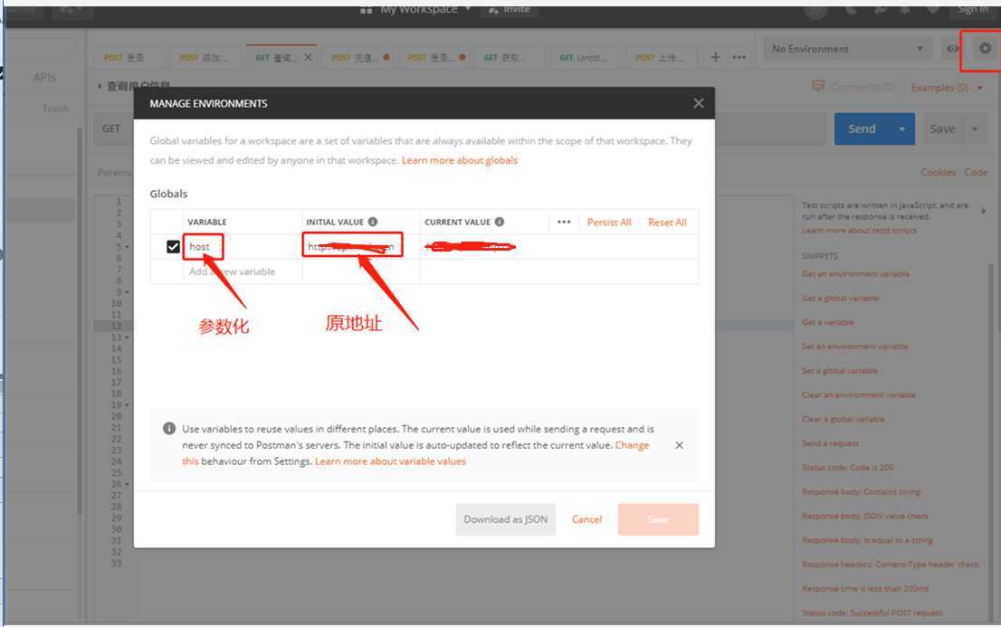Click info icon beside INITIAL VALUE header
Screen dimensions: 1001x627
pos(373,222)
